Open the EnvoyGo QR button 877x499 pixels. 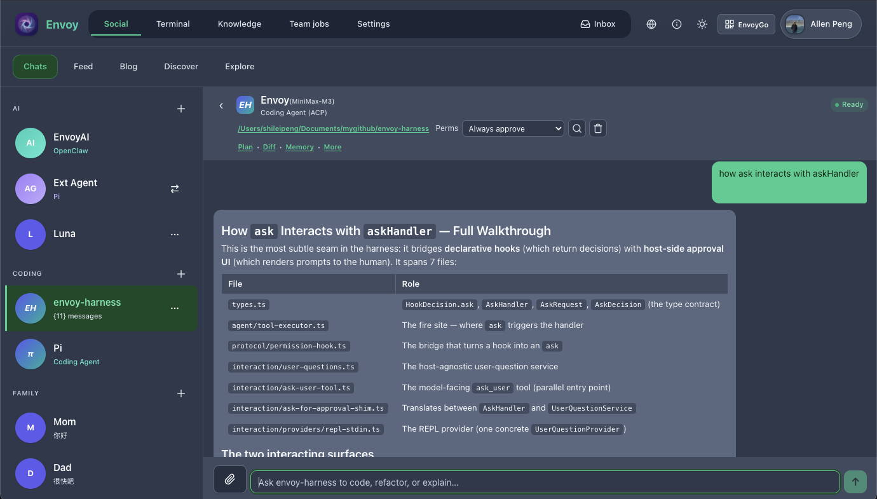click(746, 24)
